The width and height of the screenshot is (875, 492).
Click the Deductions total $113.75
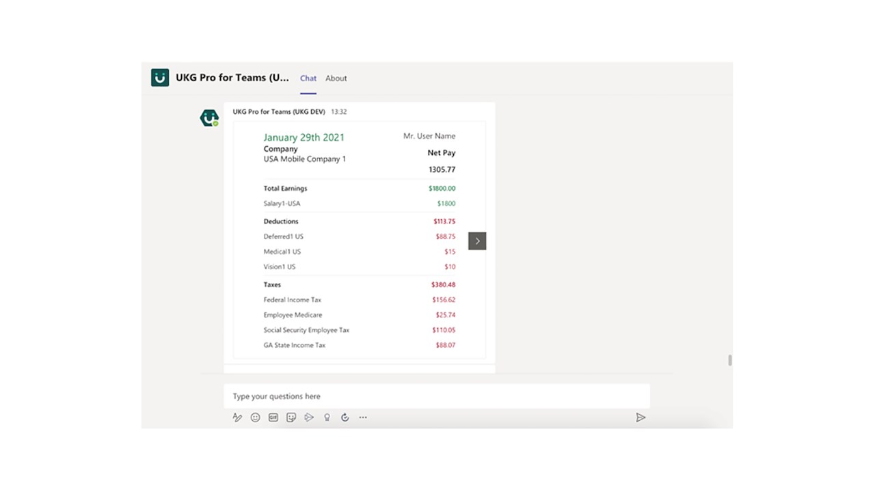[444, 221]
